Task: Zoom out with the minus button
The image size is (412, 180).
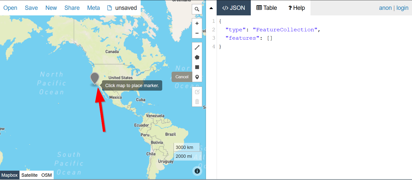Action: [x=197, y=33]
